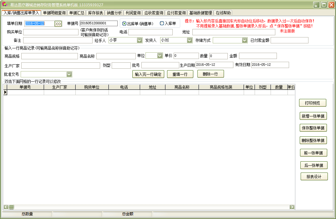Open 在线帮助 tab
This screenshot has height=219, width=336.
[223, 13]
